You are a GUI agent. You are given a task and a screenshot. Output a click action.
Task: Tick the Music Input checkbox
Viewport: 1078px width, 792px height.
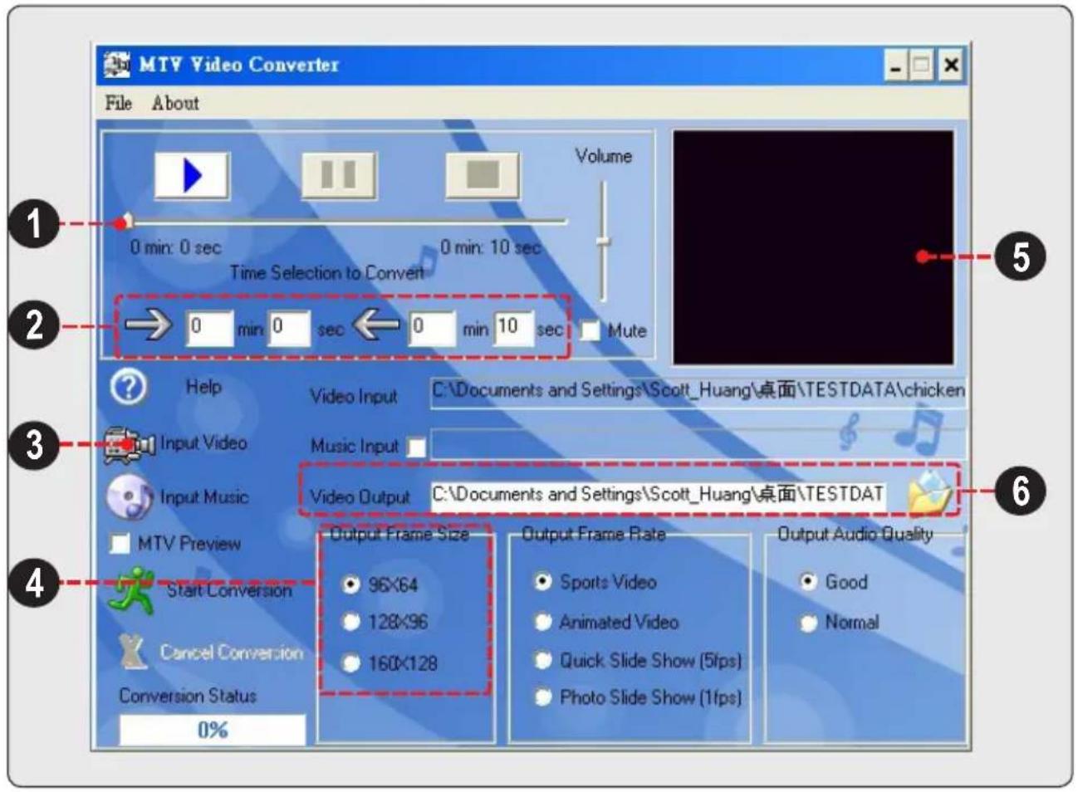416,447
